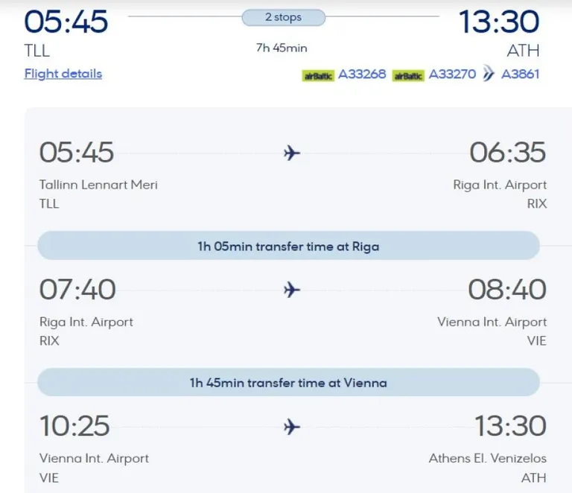Click the 08:40 Vienna arrival time

click(507, 290)
